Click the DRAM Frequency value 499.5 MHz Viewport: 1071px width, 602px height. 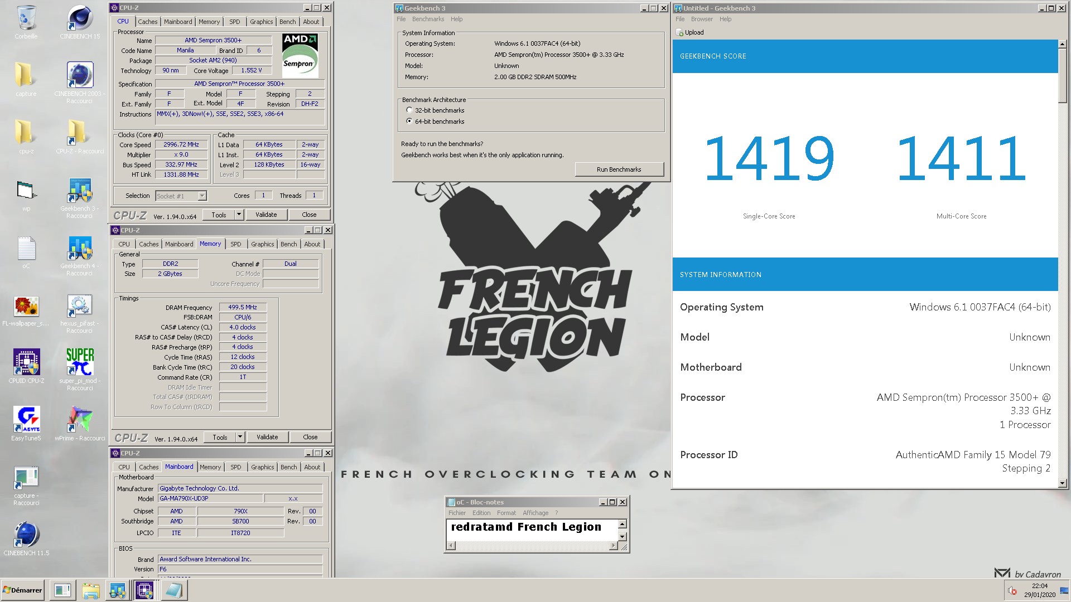pos(243,307)
